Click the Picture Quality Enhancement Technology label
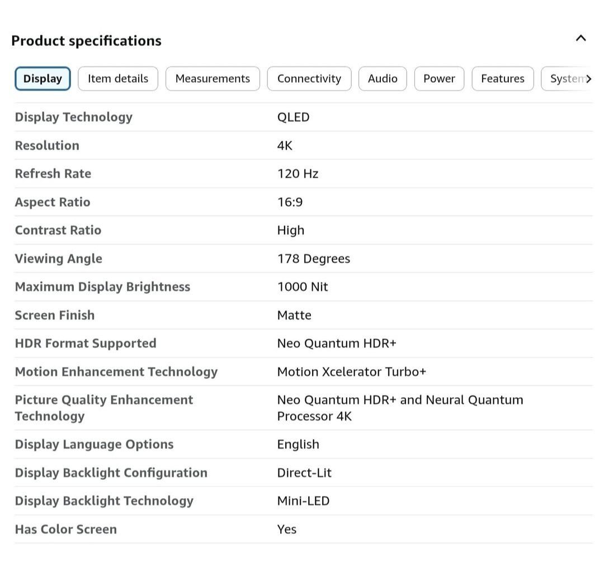The image size is (604, 577). click(104, 408)
